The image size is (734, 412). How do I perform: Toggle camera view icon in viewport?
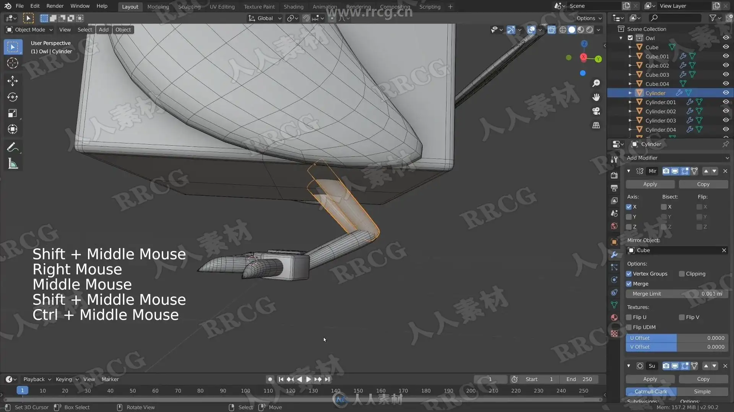596,111
